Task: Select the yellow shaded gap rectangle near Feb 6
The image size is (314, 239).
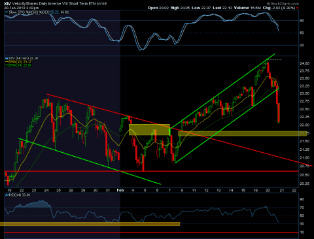Action: 149,130
